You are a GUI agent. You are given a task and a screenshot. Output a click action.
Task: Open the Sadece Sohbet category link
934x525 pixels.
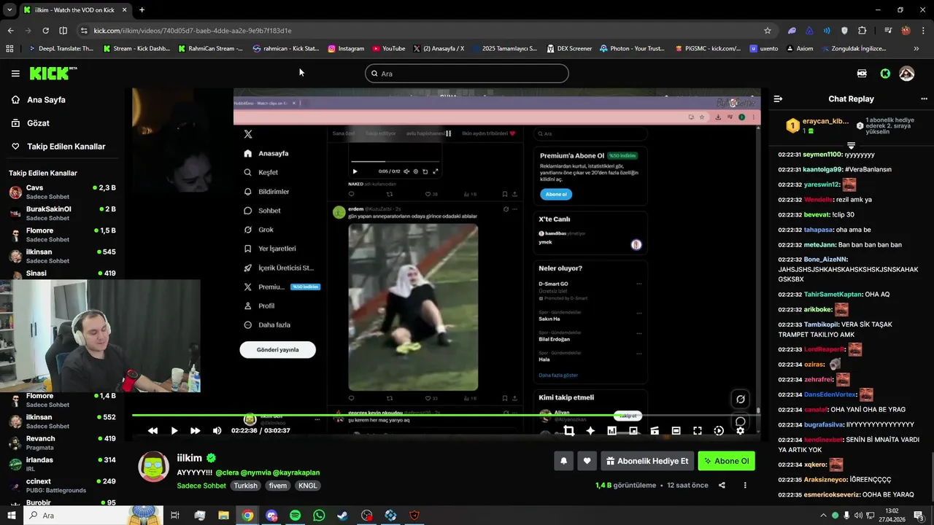coord(201,486)
